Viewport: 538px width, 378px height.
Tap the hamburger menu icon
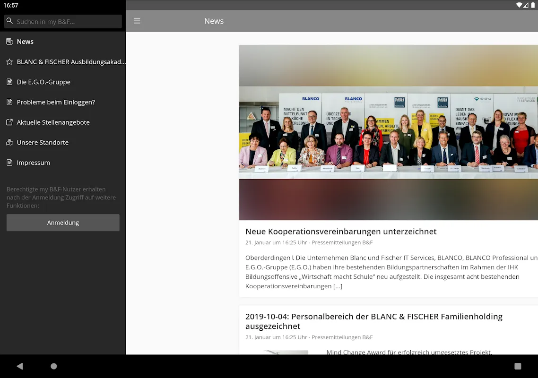[137, 21]
